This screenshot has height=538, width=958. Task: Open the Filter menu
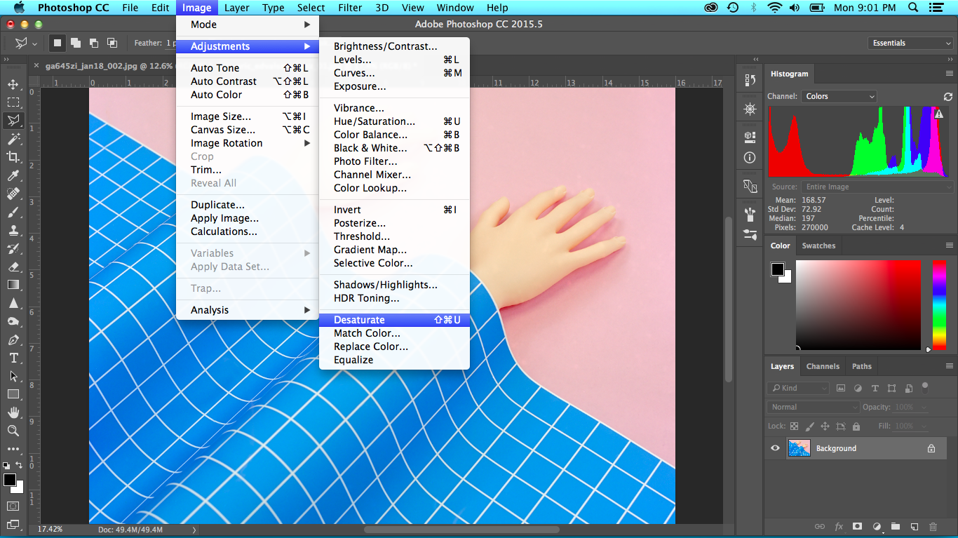click(350, 8)
